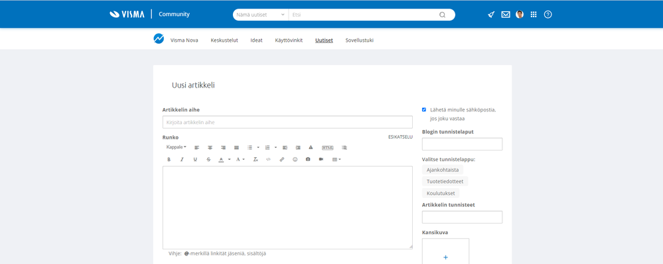The width and height of the screenshot is (663, 264).
Task: Open the Keskustelut tab
Action: (x=224, y=40)
